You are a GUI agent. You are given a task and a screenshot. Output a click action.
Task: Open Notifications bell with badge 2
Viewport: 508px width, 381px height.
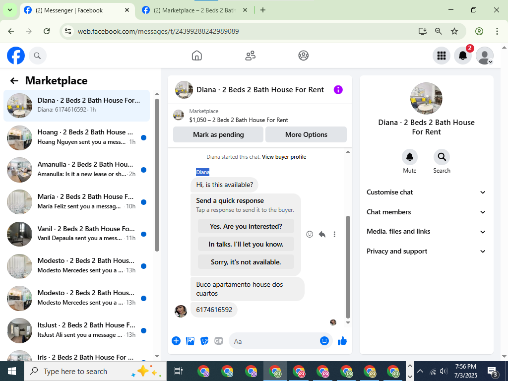[463, 56]
